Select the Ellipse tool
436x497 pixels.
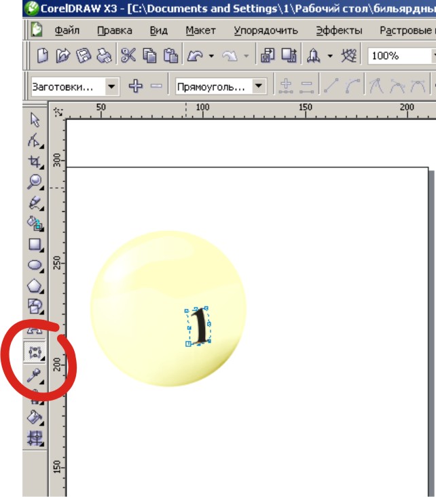click(35, 265)
